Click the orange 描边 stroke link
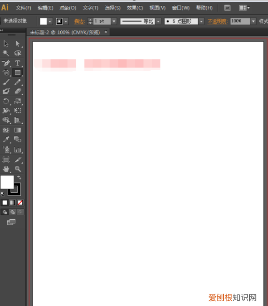268x306 pixels. coord(79,21)
